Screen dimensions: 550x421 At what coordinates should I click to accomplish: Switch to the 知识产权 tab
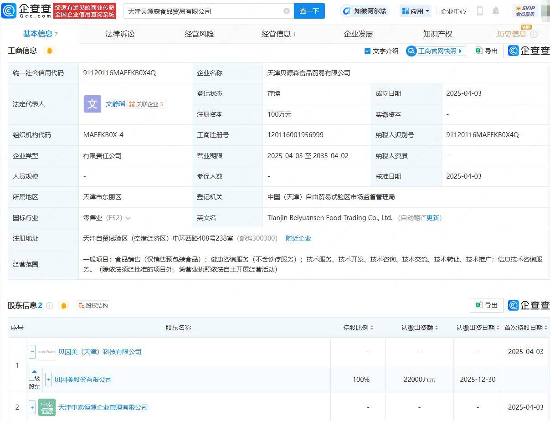tap(437, 34)
